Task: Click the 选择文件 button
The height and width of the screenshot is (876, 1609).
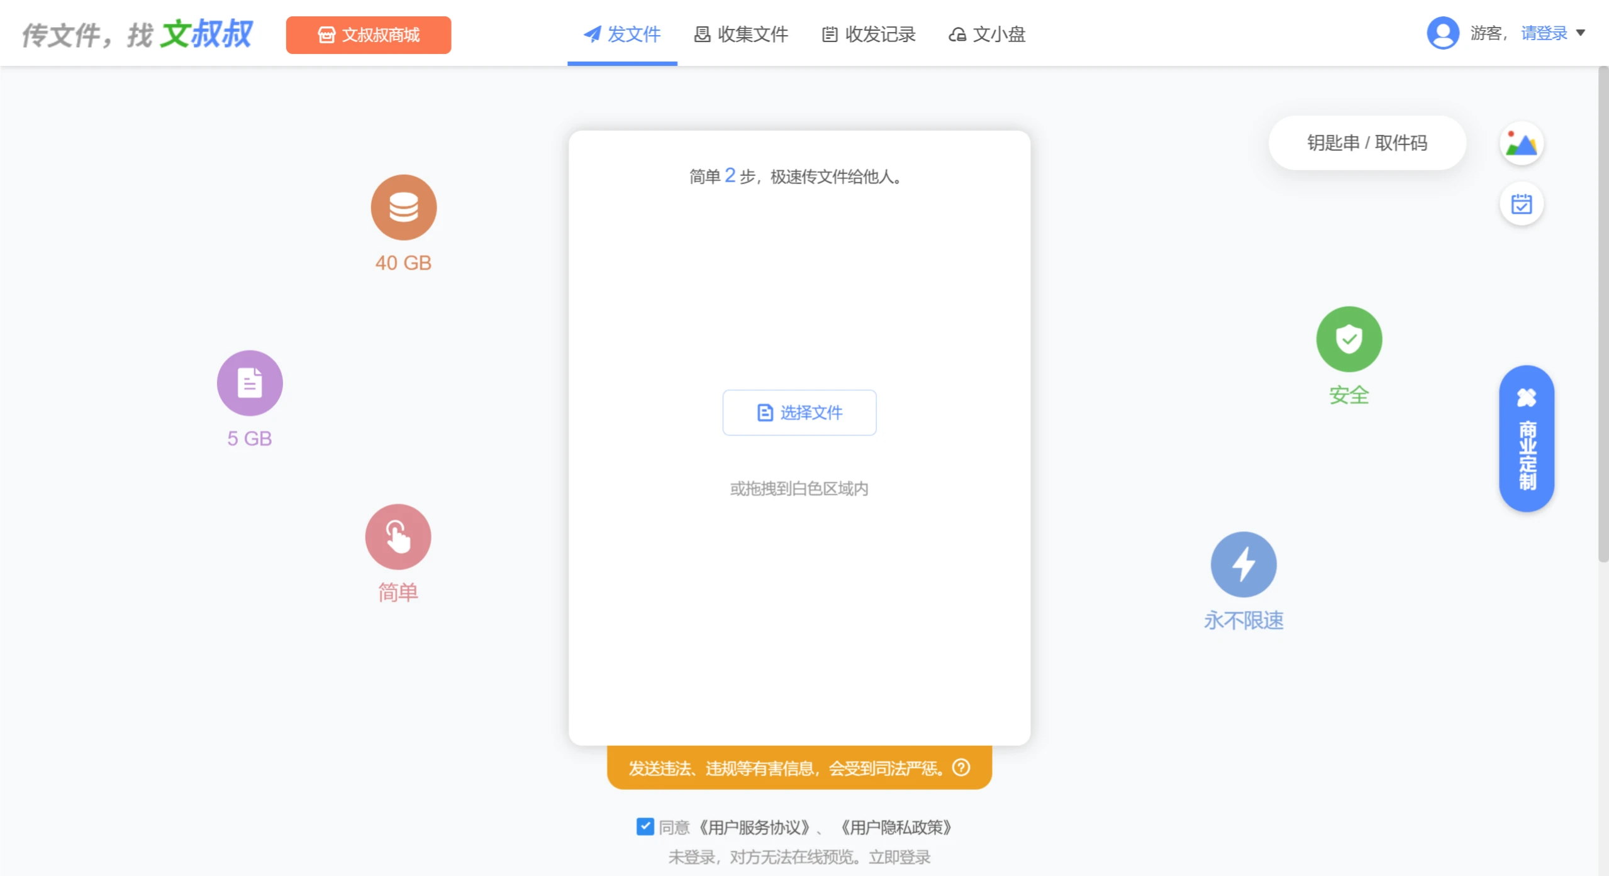Action: 798,412
